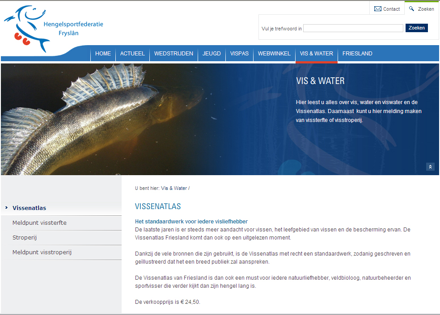Screen dimensions: 440x315
Task: Go to Meldpunt visstroperij in sidebar
Action: (42, 252)
